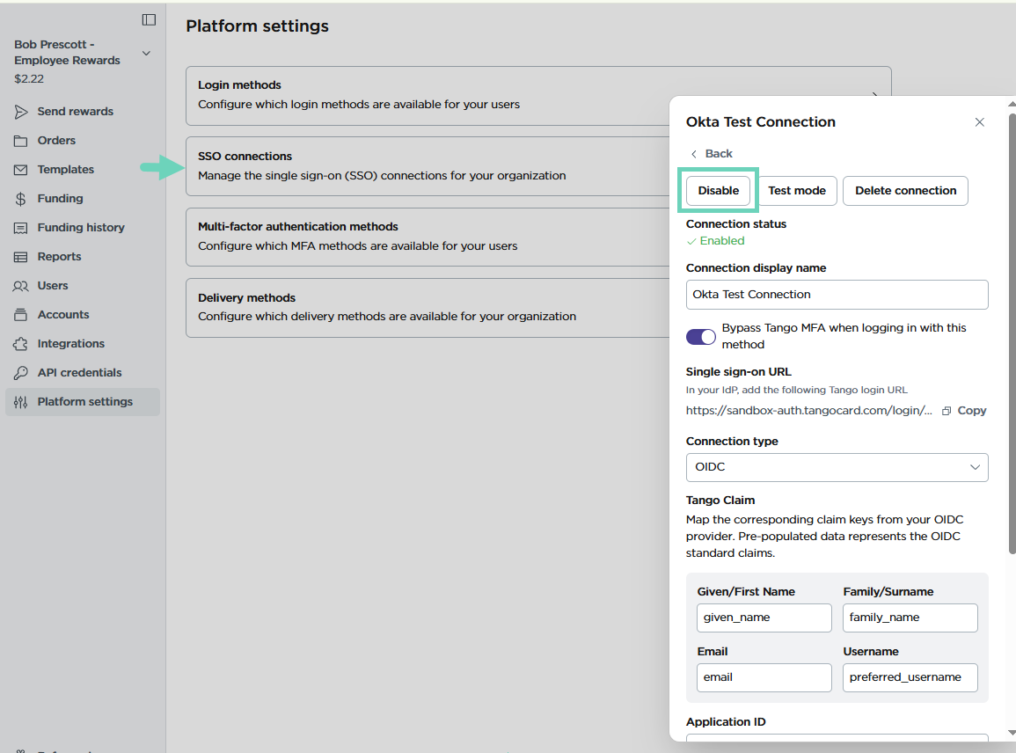The width and height of the screenshot is (1016, 753).
Task: Open the SSO connections settings card
Action: pyautogui.click(x=428, y=166)
